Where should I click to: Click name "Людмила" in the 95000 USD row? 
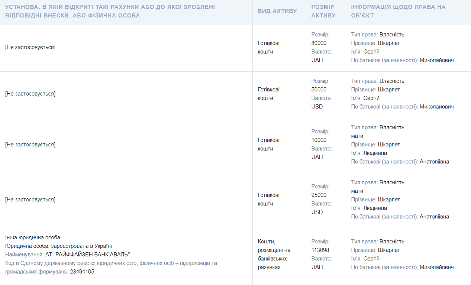point(375,208)
